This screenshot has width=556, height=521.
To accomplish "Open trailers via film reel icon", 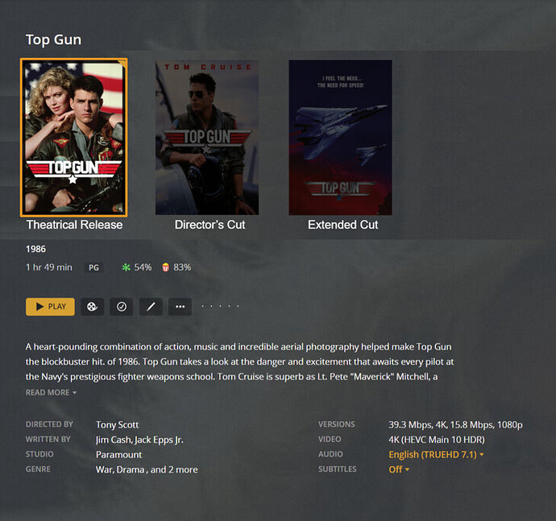I will pos(92,307).
